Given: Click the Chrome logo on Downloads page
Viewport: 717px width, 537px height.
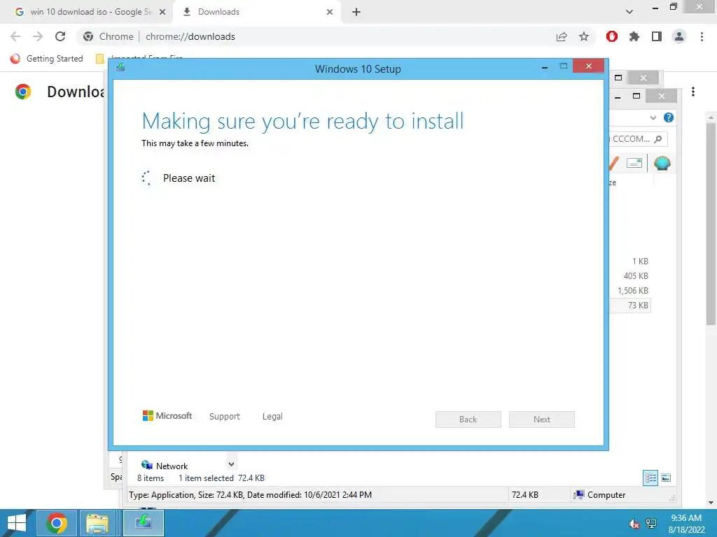Looking at the screenshot, I should [x=23, y=92].
